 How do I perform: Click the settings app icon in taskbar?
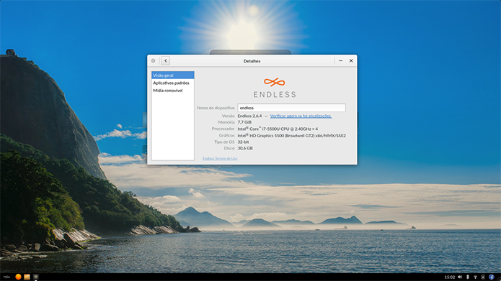(36, 277)
